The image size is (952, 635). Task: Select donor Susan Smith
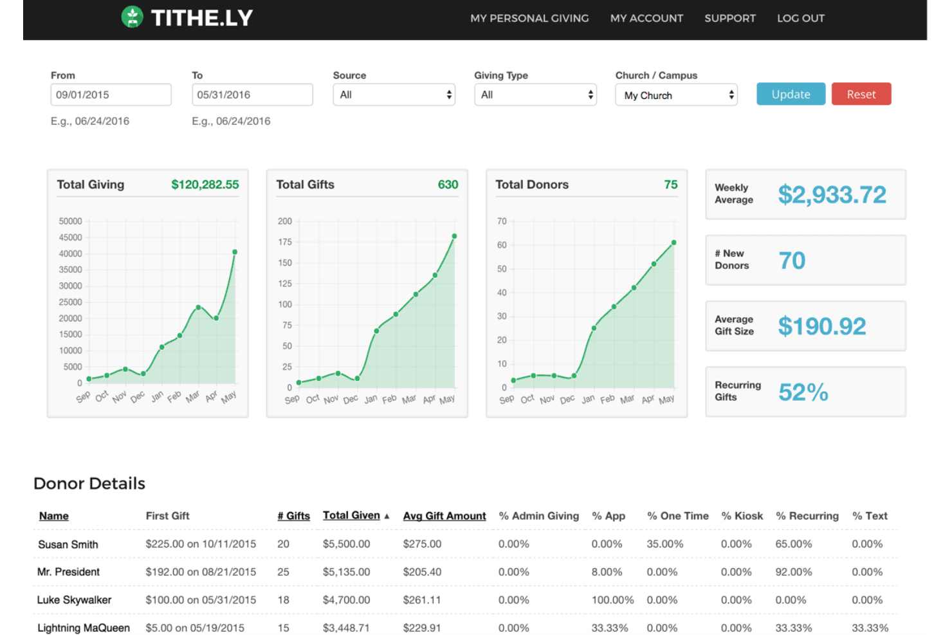68,544
